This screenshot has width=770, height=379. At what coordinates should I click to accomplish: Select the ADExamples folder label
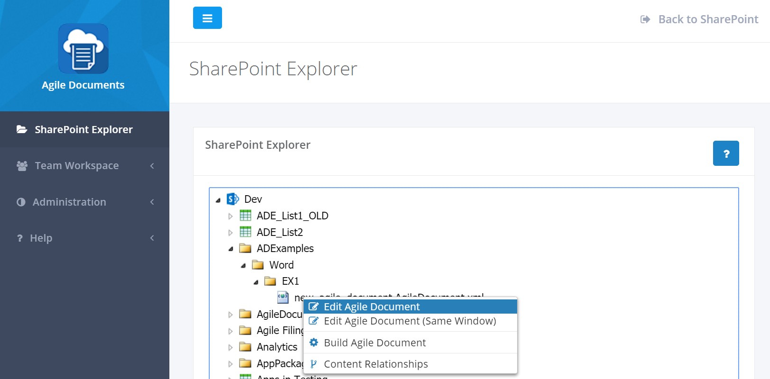pos(285,248)
